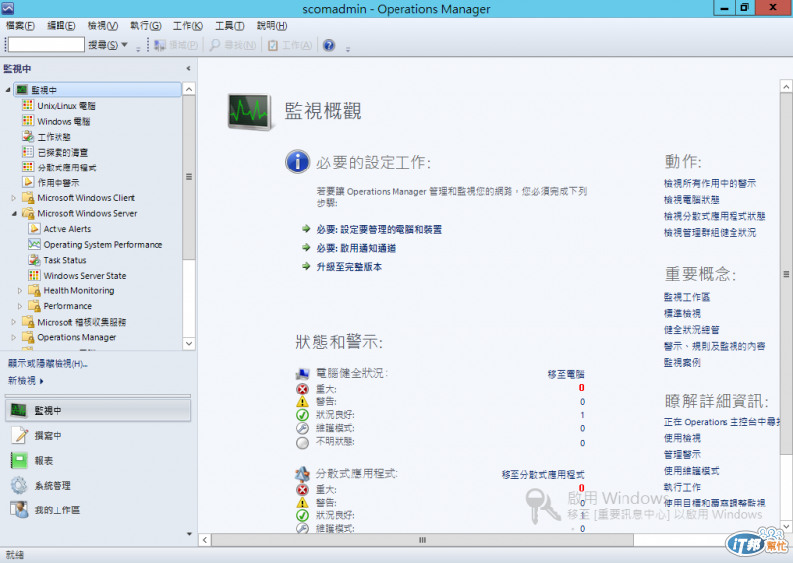Click the 工作狀態 task status icon

tap(28, 136)
